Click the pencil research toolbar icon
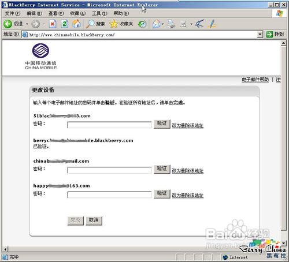This screenshot has width=289, height=262. coord(212,24)
